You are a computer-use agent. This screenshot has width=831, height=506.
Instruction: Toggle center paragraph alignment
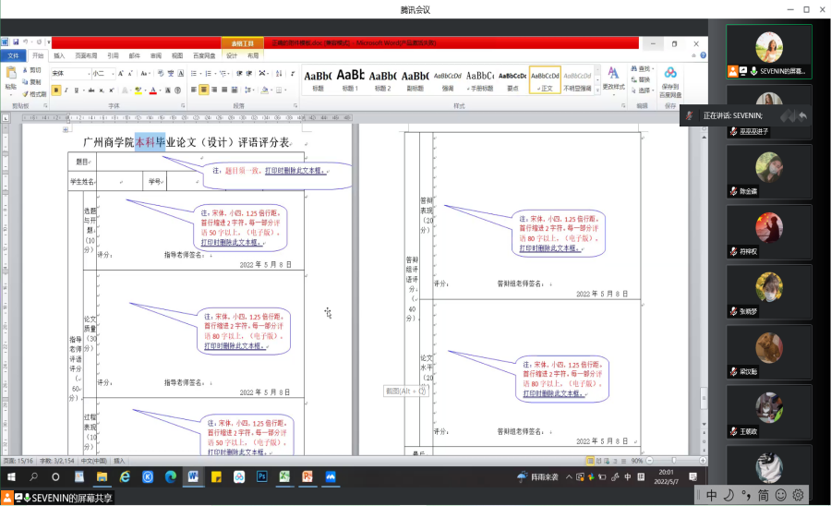pyautogui.click(x=204, y=90)
